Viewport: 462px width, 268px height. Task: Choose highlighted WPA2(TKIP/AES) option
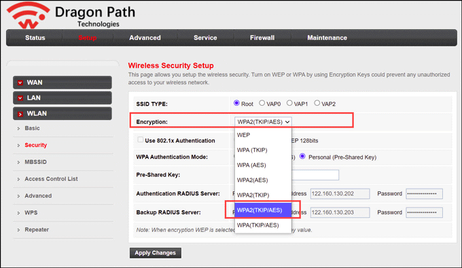(263, 210)
